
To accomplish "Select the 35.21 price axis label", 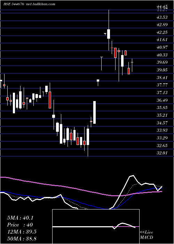I will tap(162, 115).
